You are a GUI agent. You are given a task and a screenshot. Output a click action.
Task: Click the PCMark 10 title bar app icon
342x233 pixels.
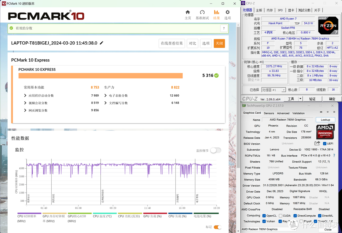point(4,3)
